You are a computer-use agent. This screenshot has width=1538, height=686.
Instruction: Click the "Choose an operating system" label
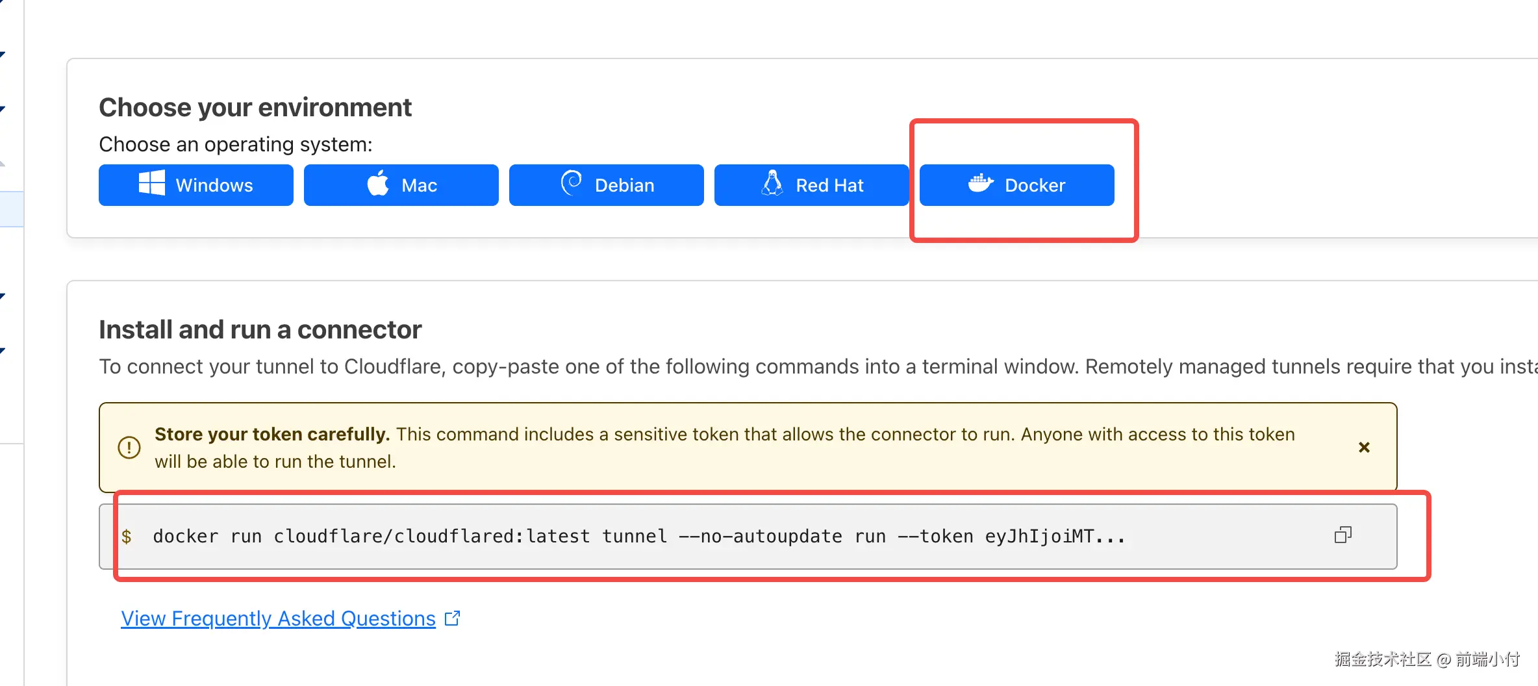pos(236,144)
